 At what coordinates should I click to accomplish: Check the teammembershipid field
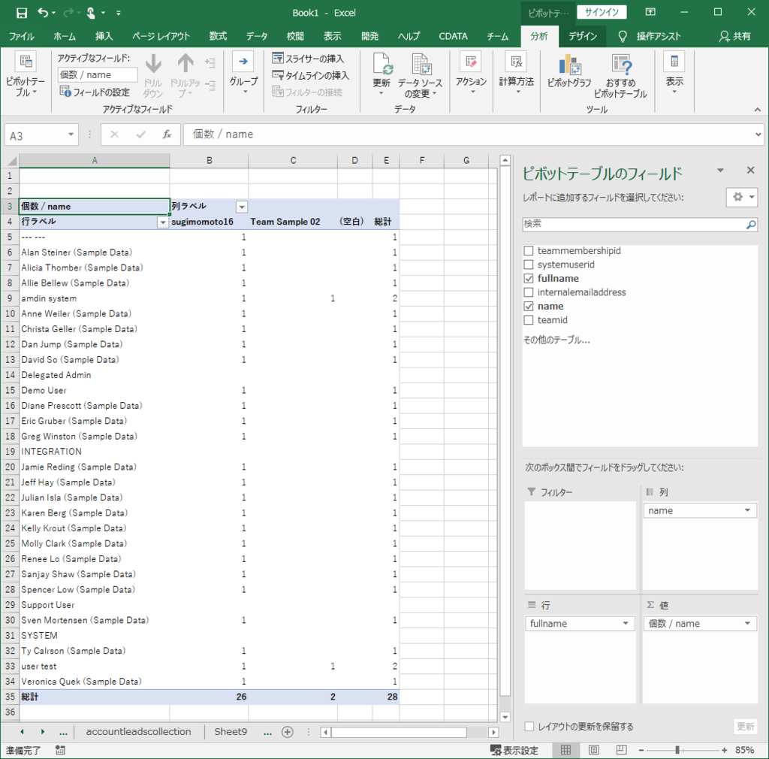pyautogui.click(x=529, y=251)
